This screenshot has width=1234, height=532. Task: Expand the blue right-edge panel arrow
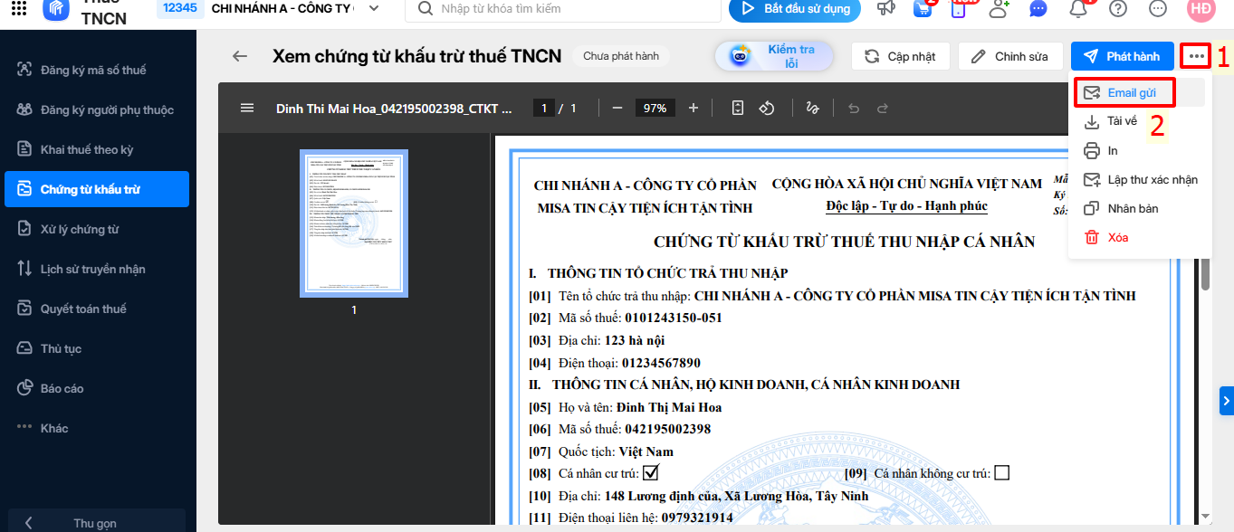[1227, 399]
